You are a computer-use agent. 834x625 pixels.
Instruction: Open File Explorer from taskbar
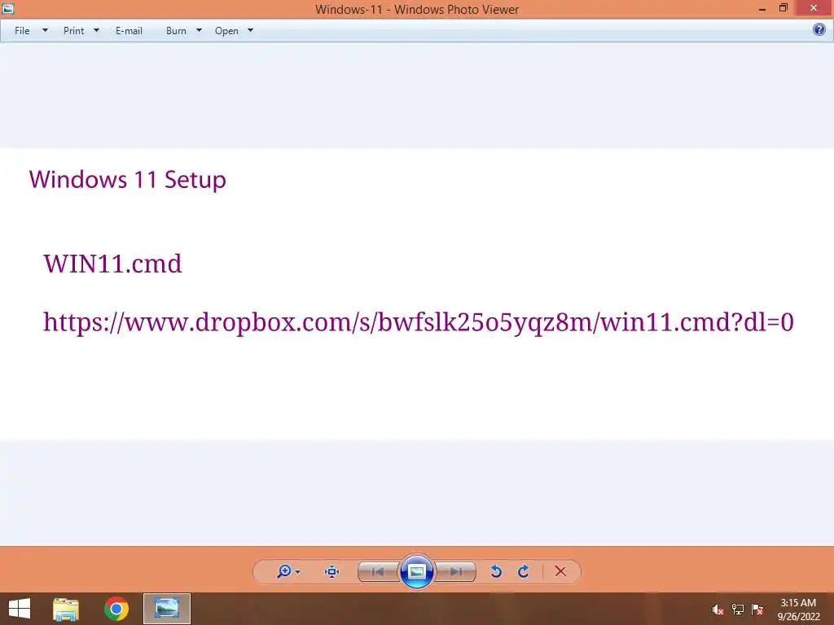pyautogui.click(x=66, y=609)
